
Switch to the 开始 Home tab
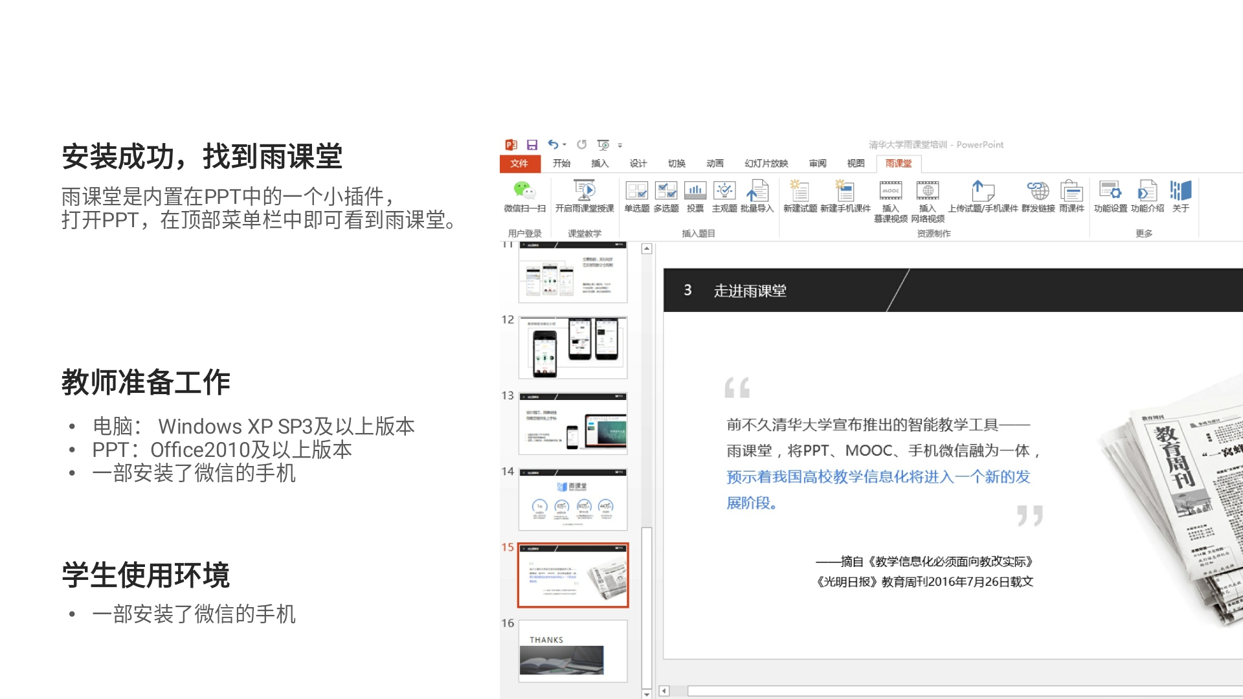click(561, 164)
